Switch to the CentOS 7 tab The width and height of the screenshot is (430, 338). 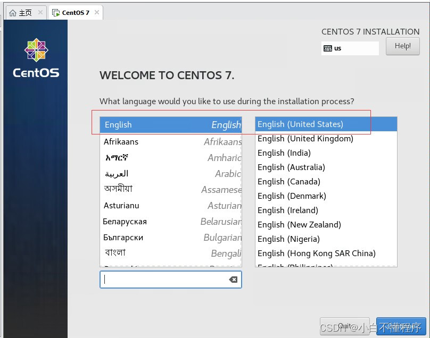(x=76, y=13)
